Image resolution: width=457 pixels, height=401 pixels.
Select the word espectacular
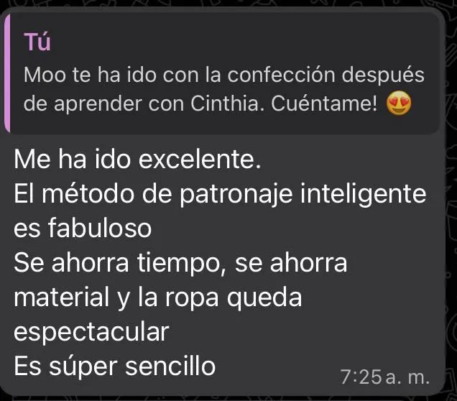point(91,332)
